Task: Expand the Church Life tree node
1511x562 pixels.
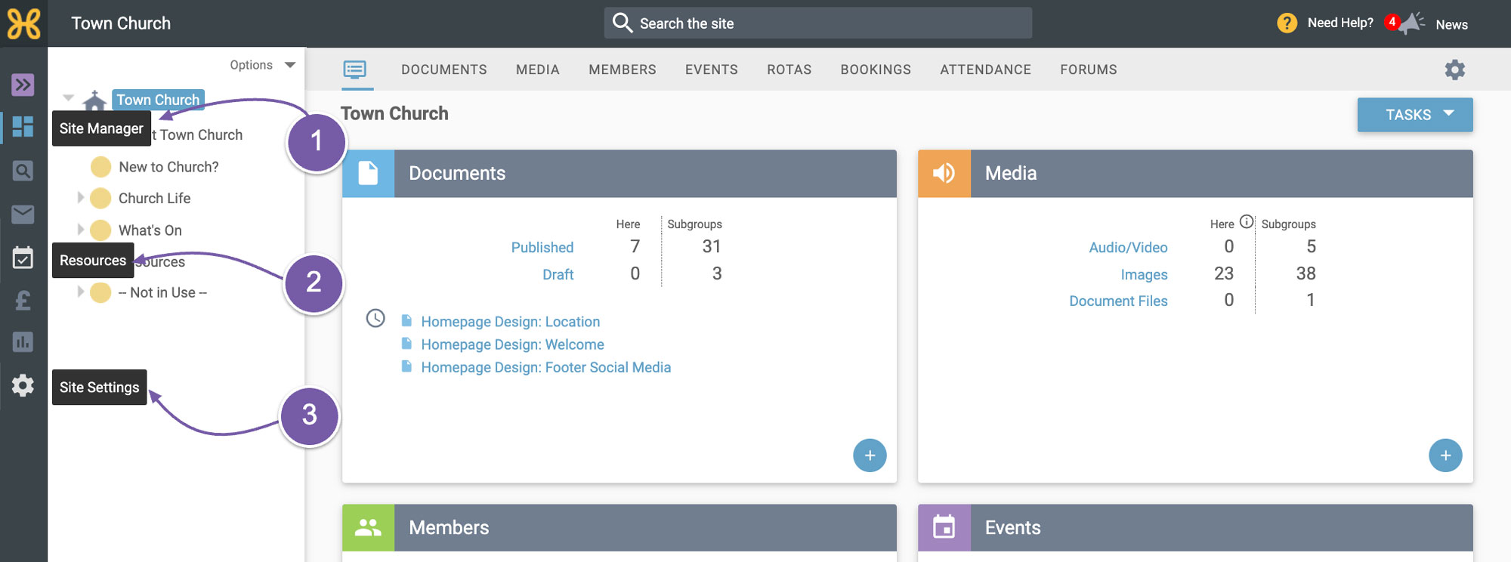Action: point(80,198)
